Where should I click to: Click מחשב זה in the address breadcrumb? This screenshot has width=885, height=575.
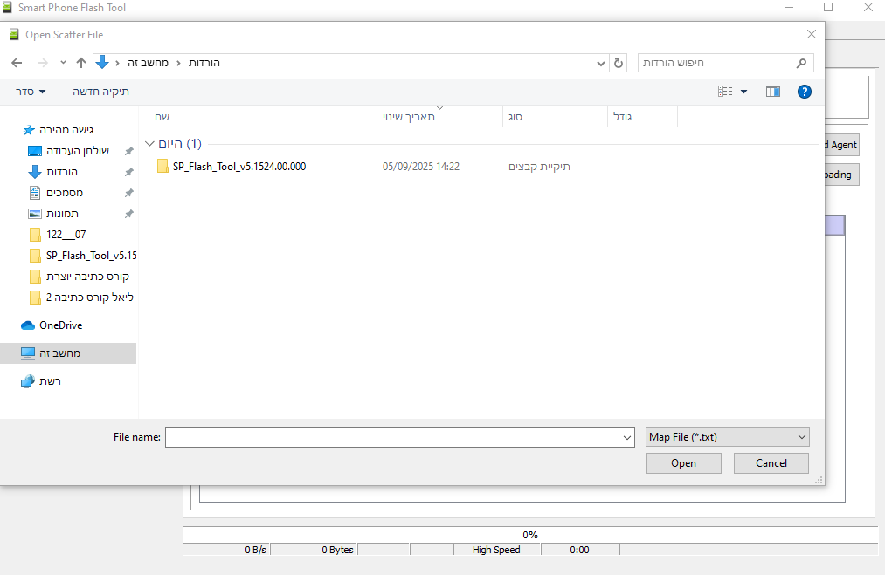[148, 63]
